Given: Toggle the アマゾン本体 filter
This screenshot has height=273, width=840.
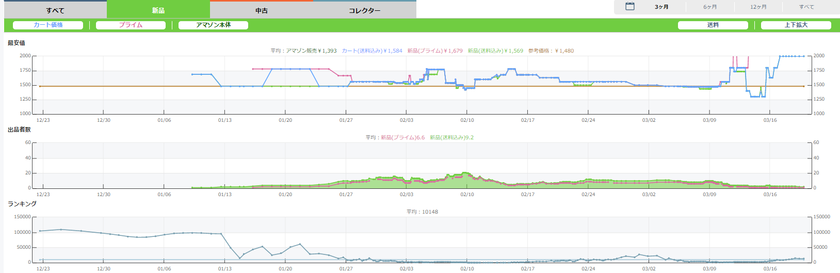Looking at the screenshot, I should pyautogui.click(x=213, y=25).
